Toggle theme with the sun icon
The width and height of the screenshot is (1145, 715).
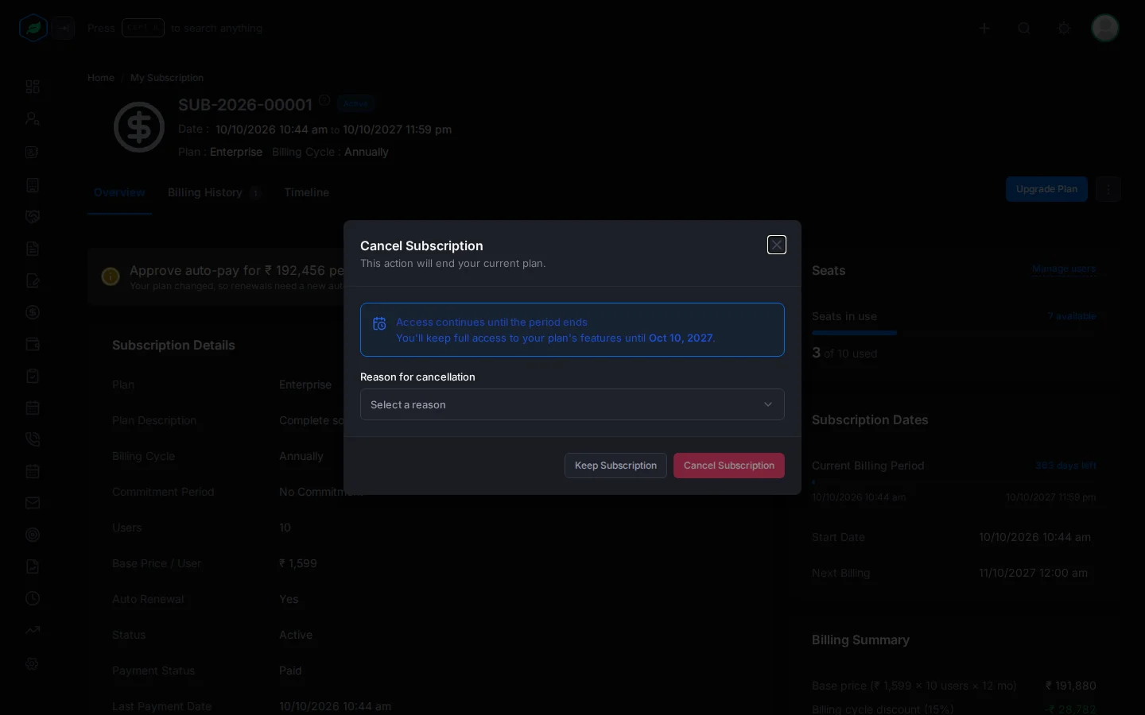[1064, 28]
